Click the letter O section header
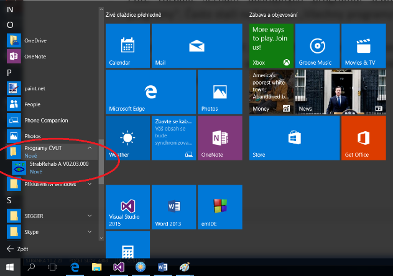The height and width of the screenshot is (276, 393). coord(10,25)
